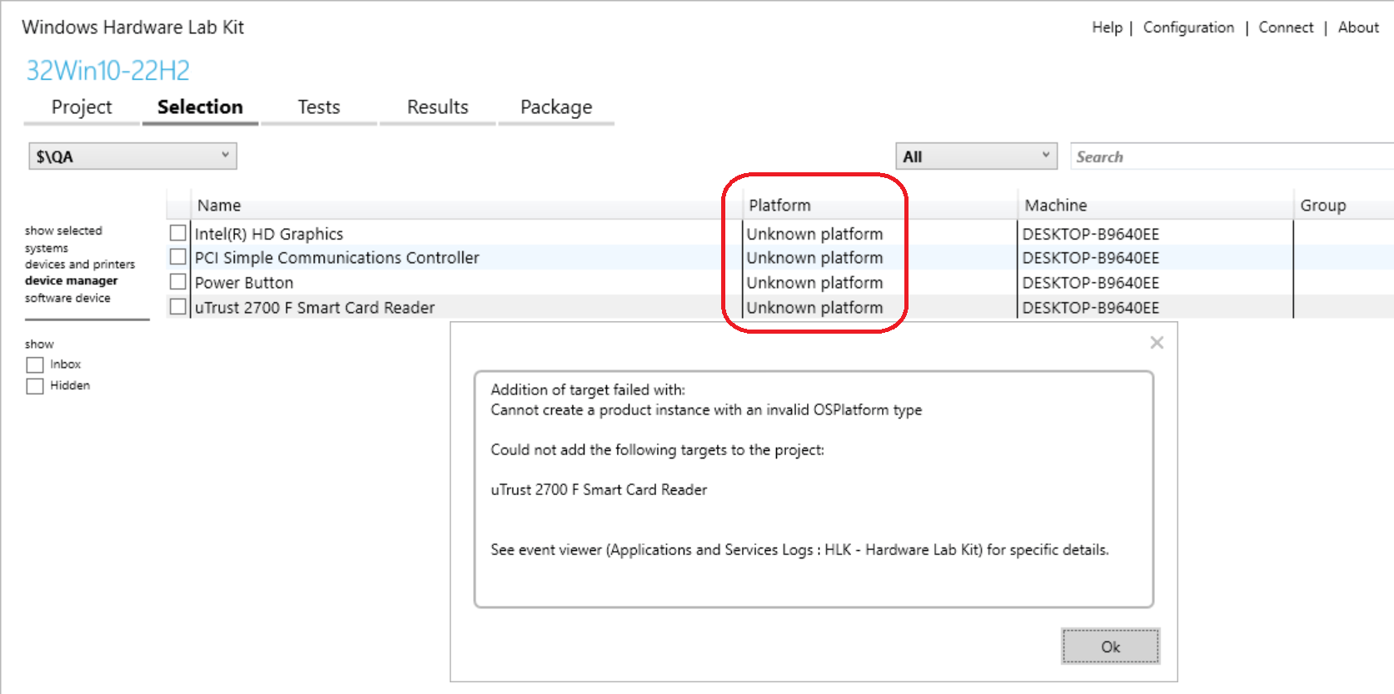
Task: Switch to the Results tab
Action: click(438, 107)
